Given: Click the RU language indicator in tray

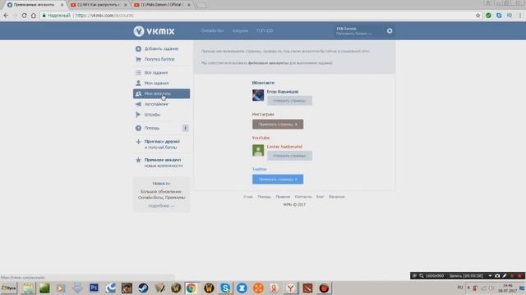Looking at the screenshot, I should [x=460, y=288].
